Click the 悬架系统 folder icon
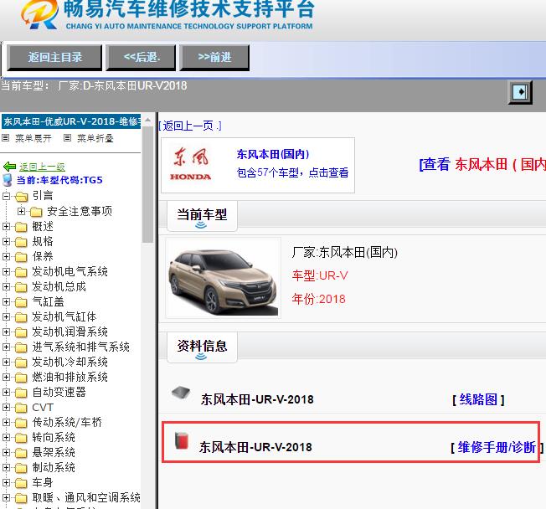The height and width of the screenshot is (509, 546). pos(21,453)
